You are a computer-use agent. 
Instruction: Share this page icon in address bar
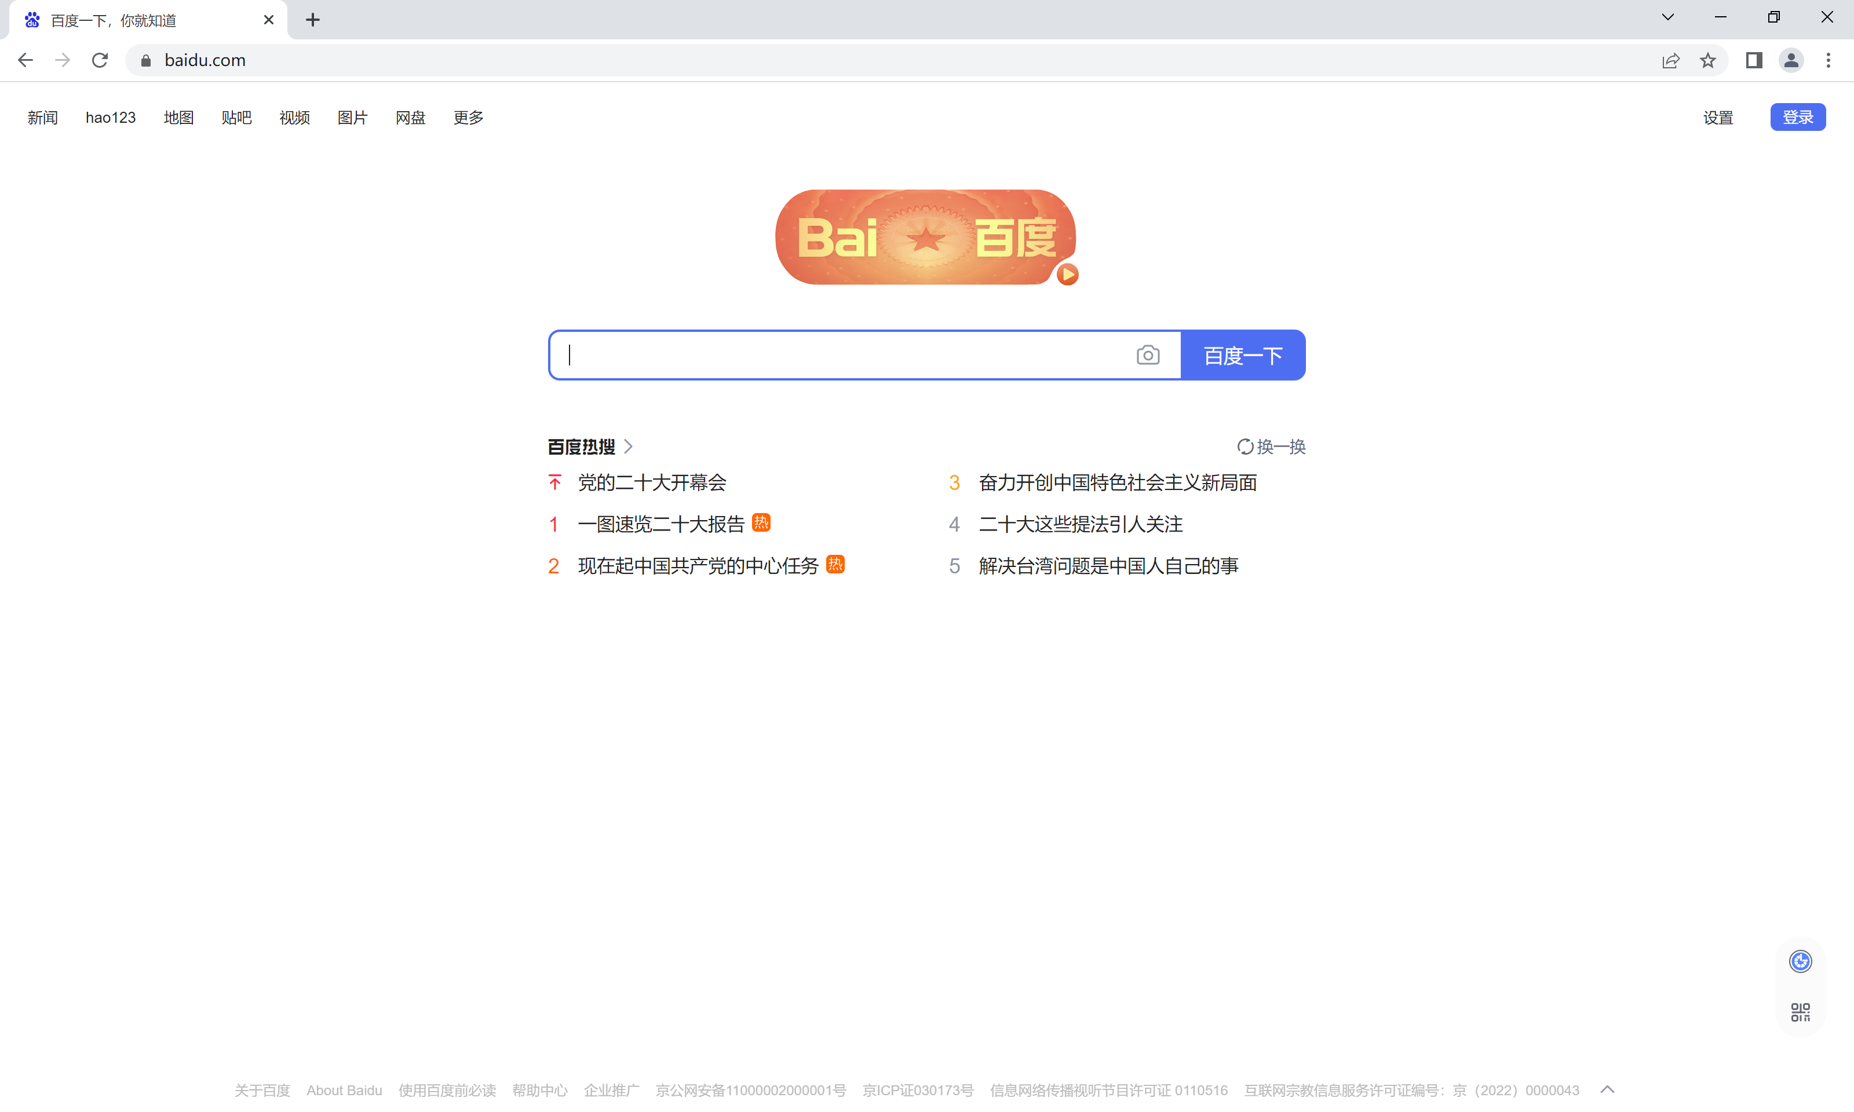(1671, 60)
